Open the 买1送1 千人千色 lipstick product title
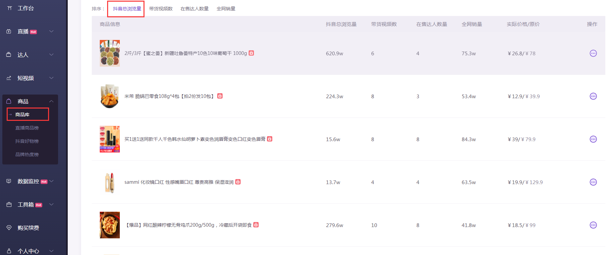The height and width of the screenshot is (255, 609). pos(195,139)
